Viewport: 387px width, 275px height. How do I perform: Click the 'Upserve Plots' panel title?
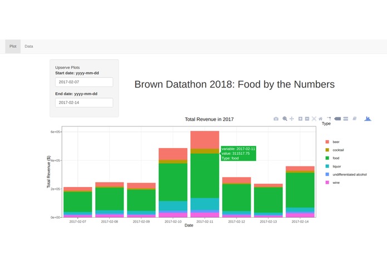[67, 67]
